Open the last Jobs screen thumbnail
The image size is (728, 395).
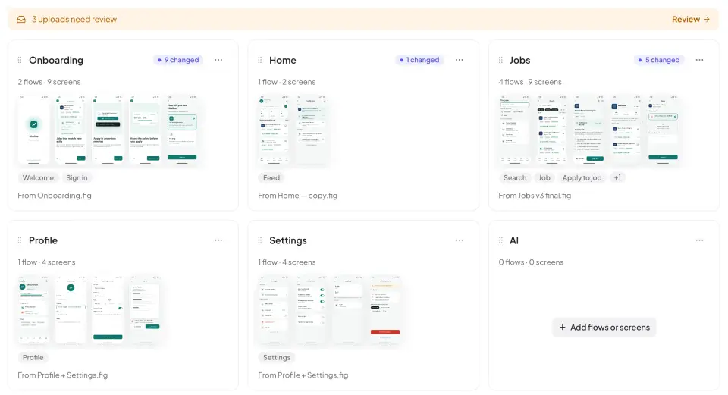[x=663, y=130]
